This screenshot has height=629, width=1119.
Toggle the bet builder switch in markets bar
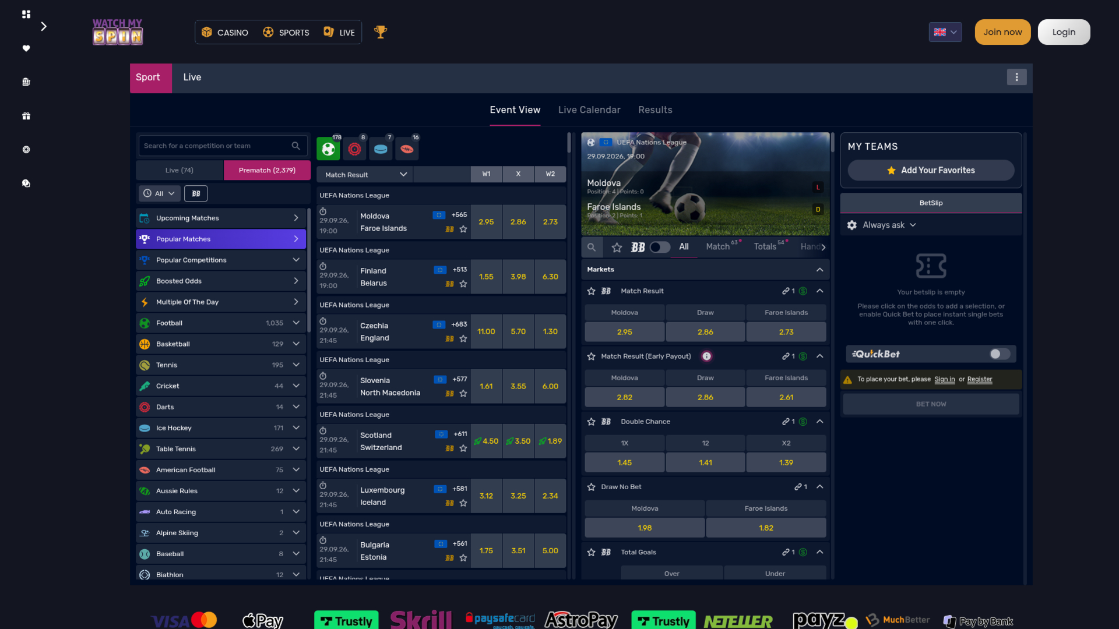click(660, 247)
